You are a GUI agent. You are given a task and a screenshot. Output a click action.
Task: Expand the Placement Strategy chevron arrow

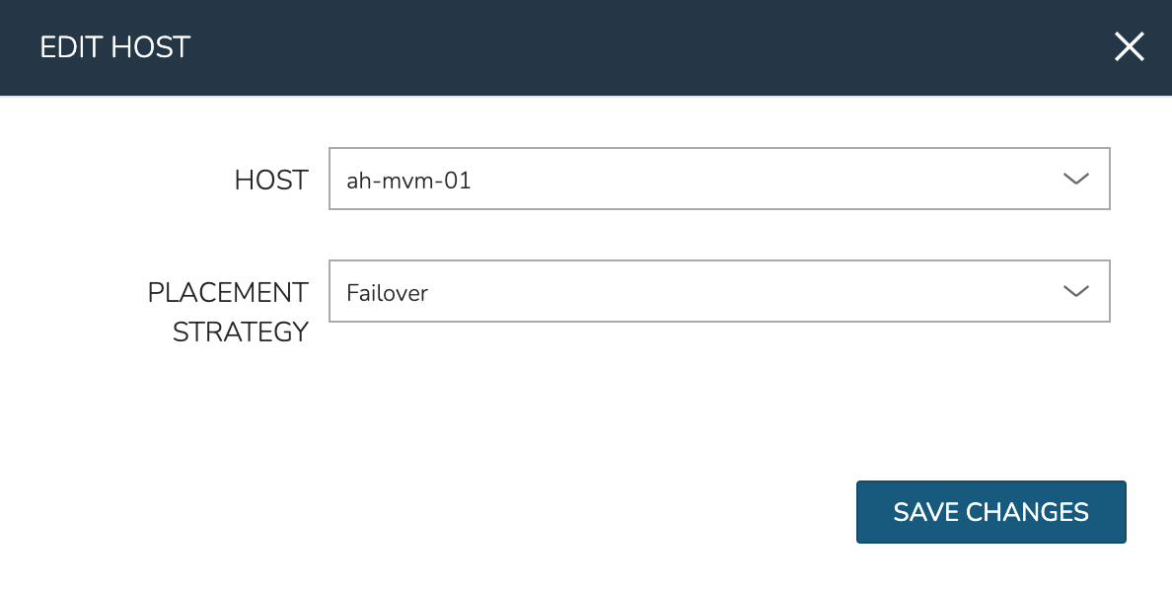pos(1074,291)
